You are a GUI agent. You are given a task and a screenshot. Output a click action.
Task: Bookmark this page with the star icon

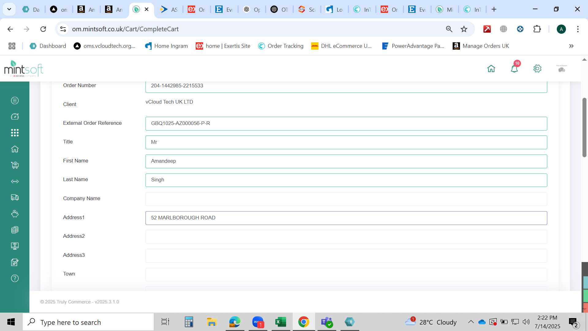(x=464, y=29)
